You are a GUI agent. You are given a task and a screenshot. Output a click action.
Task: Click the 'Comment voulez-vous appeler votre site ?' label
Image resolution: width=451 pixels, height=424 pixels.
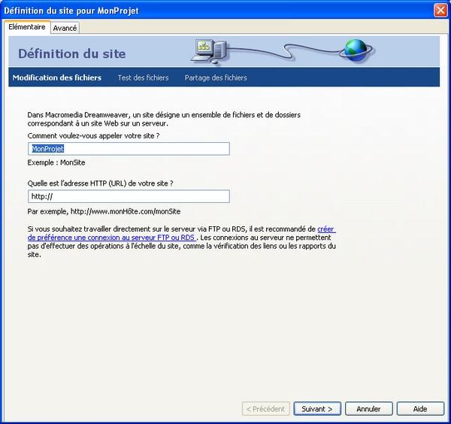coord(93,136)
